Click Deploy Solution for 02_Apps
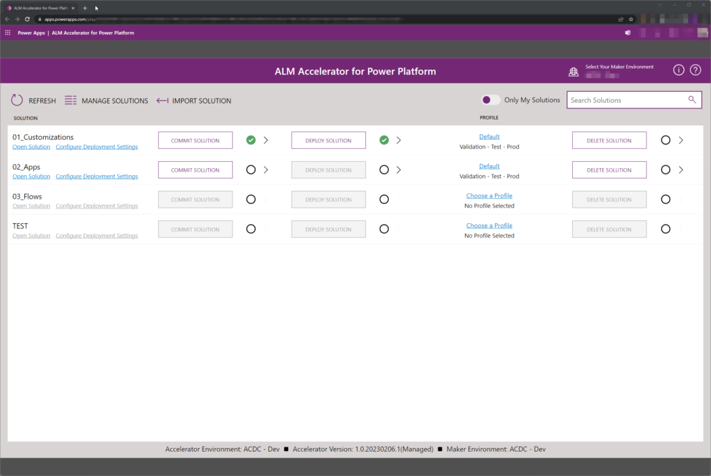 click(328, 170)
